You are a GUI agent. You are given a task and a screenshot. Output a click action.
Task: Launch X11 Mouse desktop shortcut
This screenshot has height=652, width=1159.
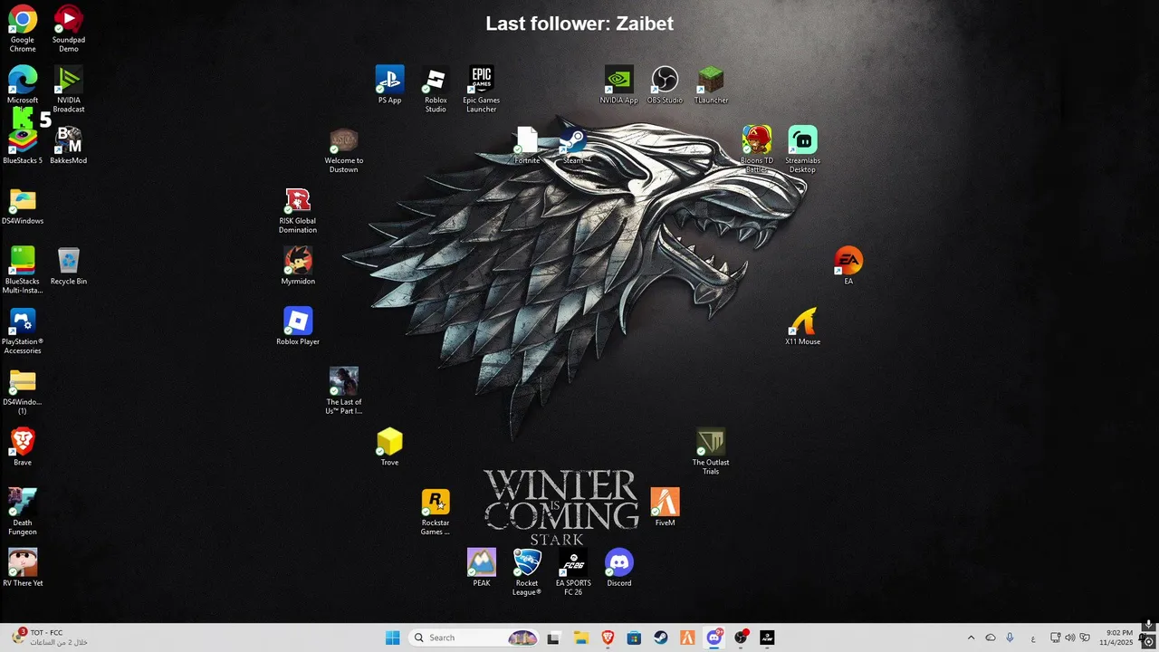(x=802, y=326)
